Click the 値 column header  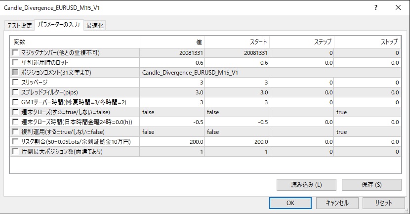pyautogui.click(x=172, y=42)
